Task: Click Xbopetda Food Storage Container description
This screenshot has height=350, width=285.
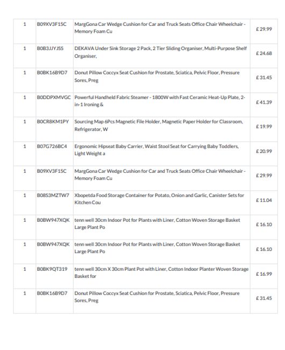Action: 159,199
